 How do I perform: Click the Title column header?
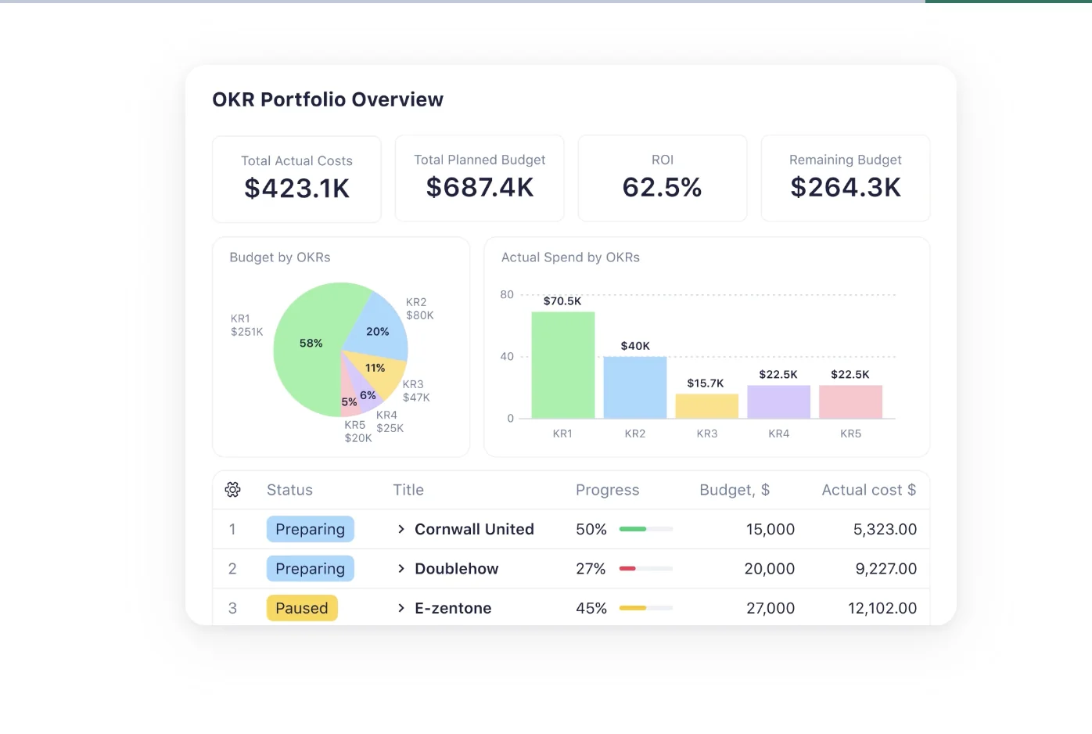pyautogui.click(x=408, y=490)
